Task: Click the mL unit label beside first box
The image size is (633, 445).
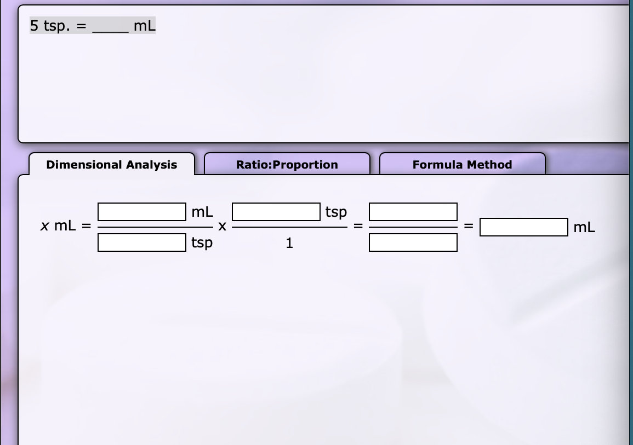Action: coord(201,212)
